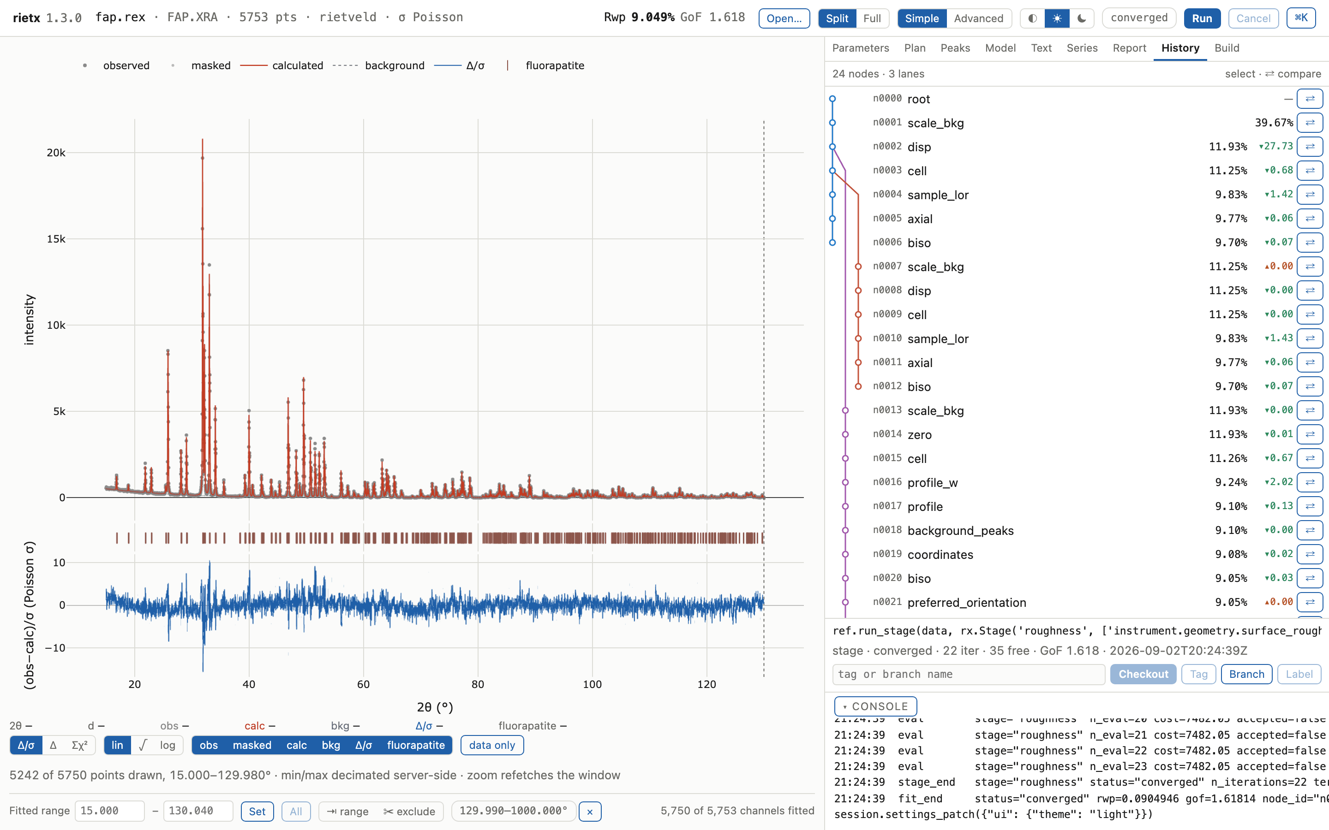Click compare icon for n0020 biso

[x=1309, y=578]
